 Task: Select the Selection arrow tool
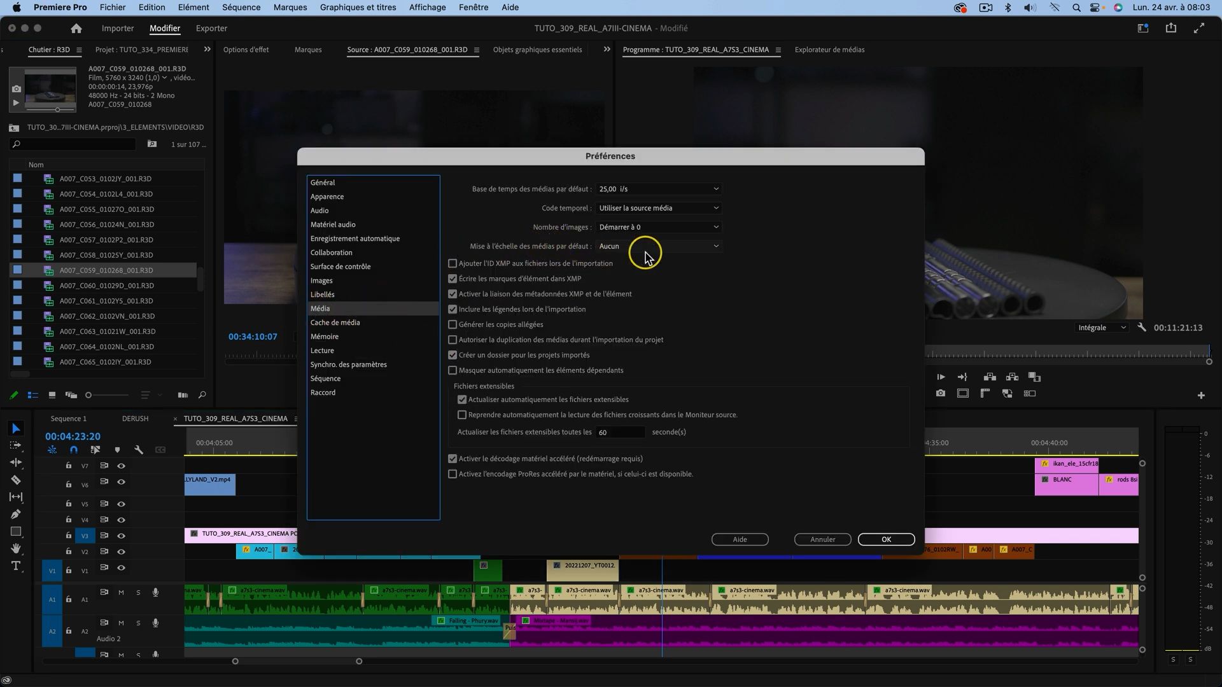(x=16, y=429)
